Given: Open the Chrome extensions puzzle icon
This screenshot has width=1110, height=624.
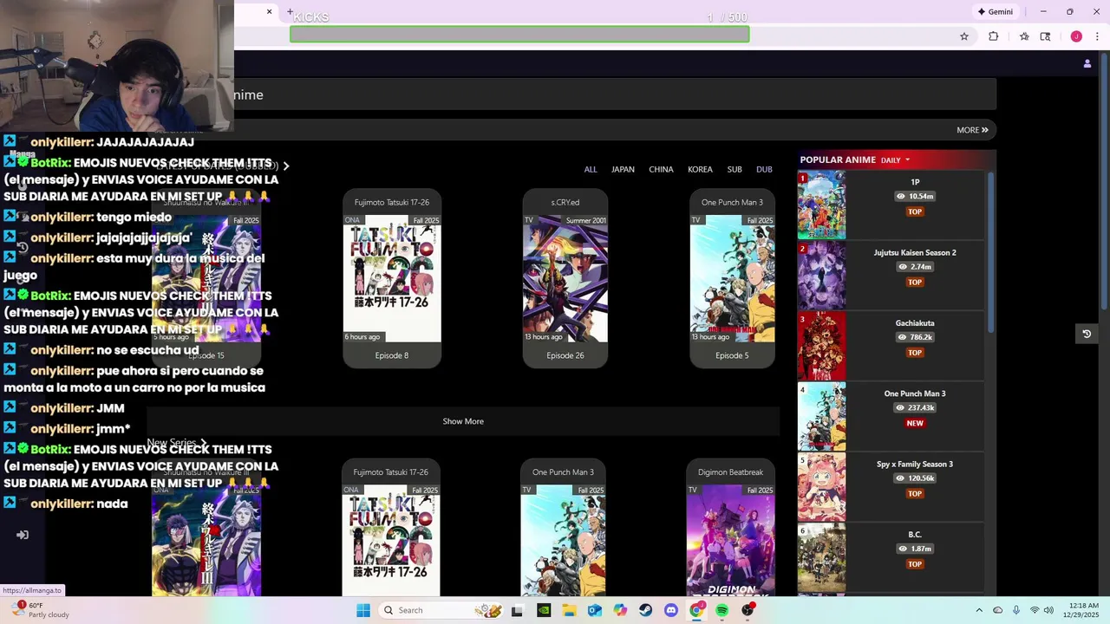Looking at the screenshot, I should click(994, 36).
